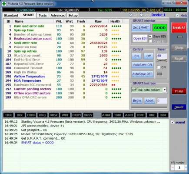Click the green GOOD status indicator
The image size is (189, 174).
click(x=160, y=28)
